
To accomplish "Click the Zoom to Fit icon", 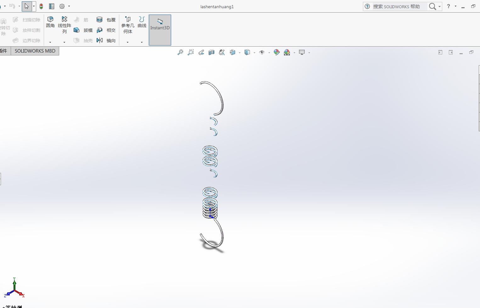I will tap(180, 53).
